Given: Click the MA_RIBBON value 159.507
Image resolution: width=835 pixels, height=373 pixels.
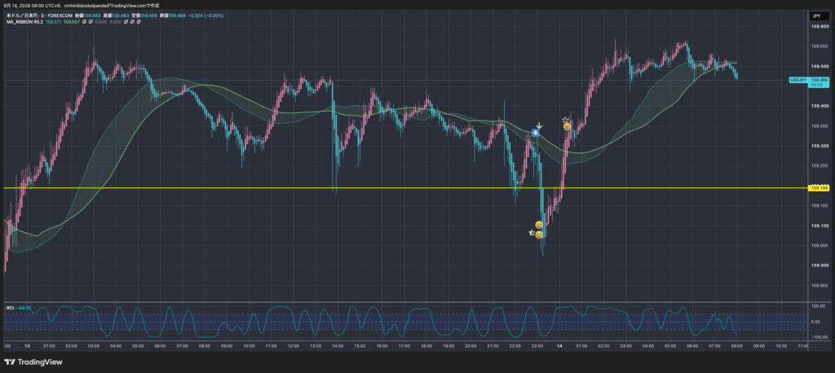Looking at the screenshot, I should (x=72, y=22).
